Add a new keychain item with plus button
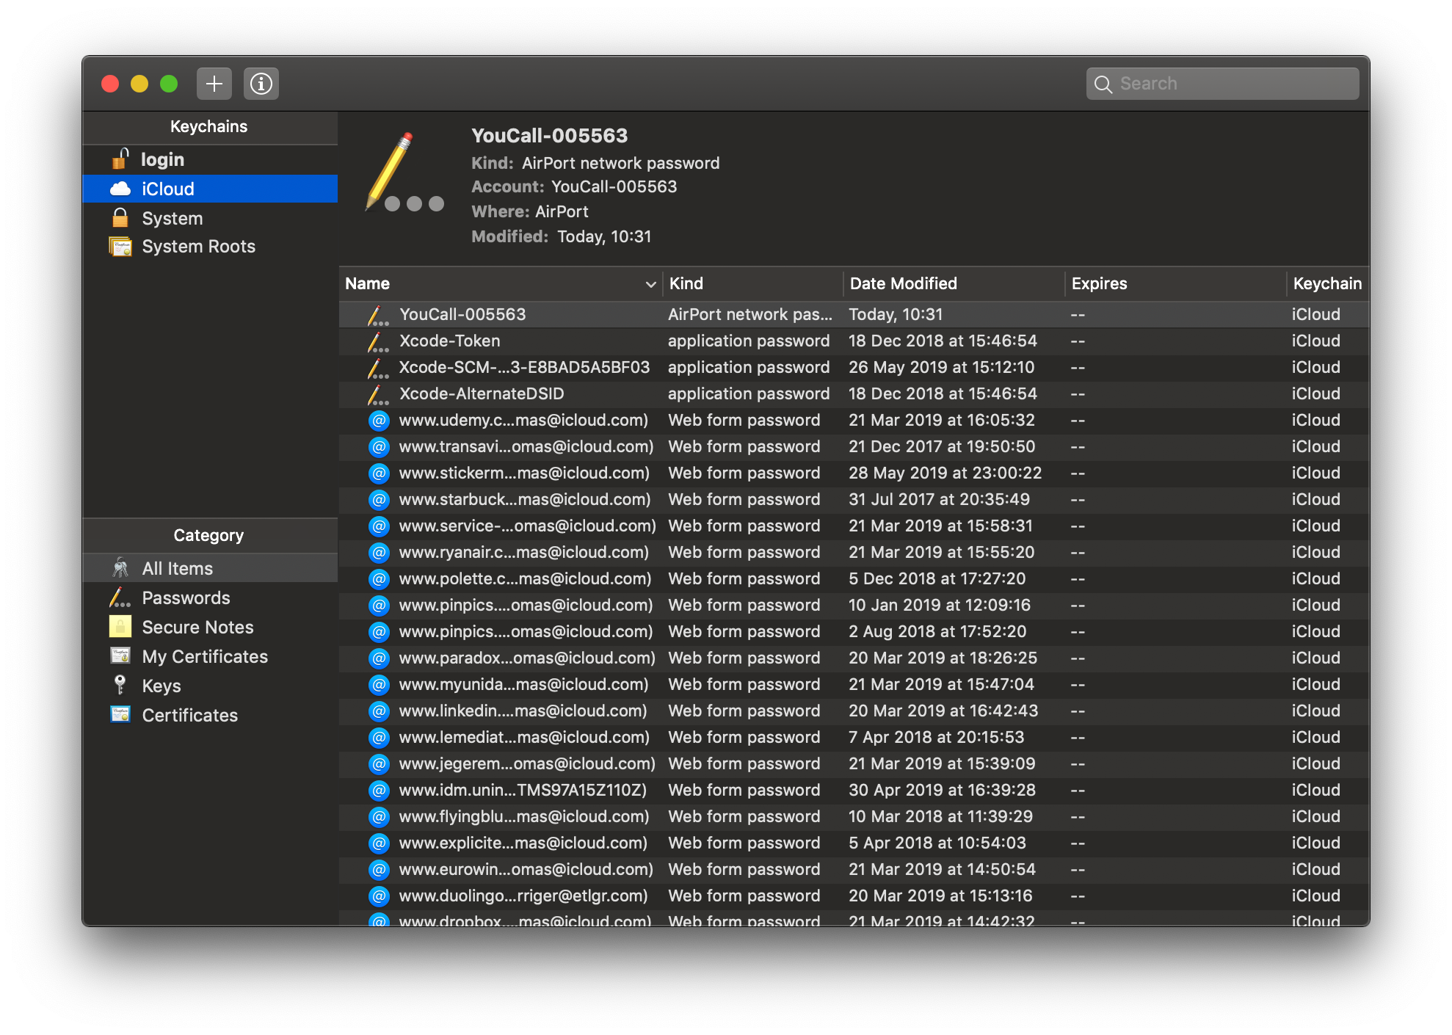This screenshot has height=1035, width=1452. pos(214,83)
